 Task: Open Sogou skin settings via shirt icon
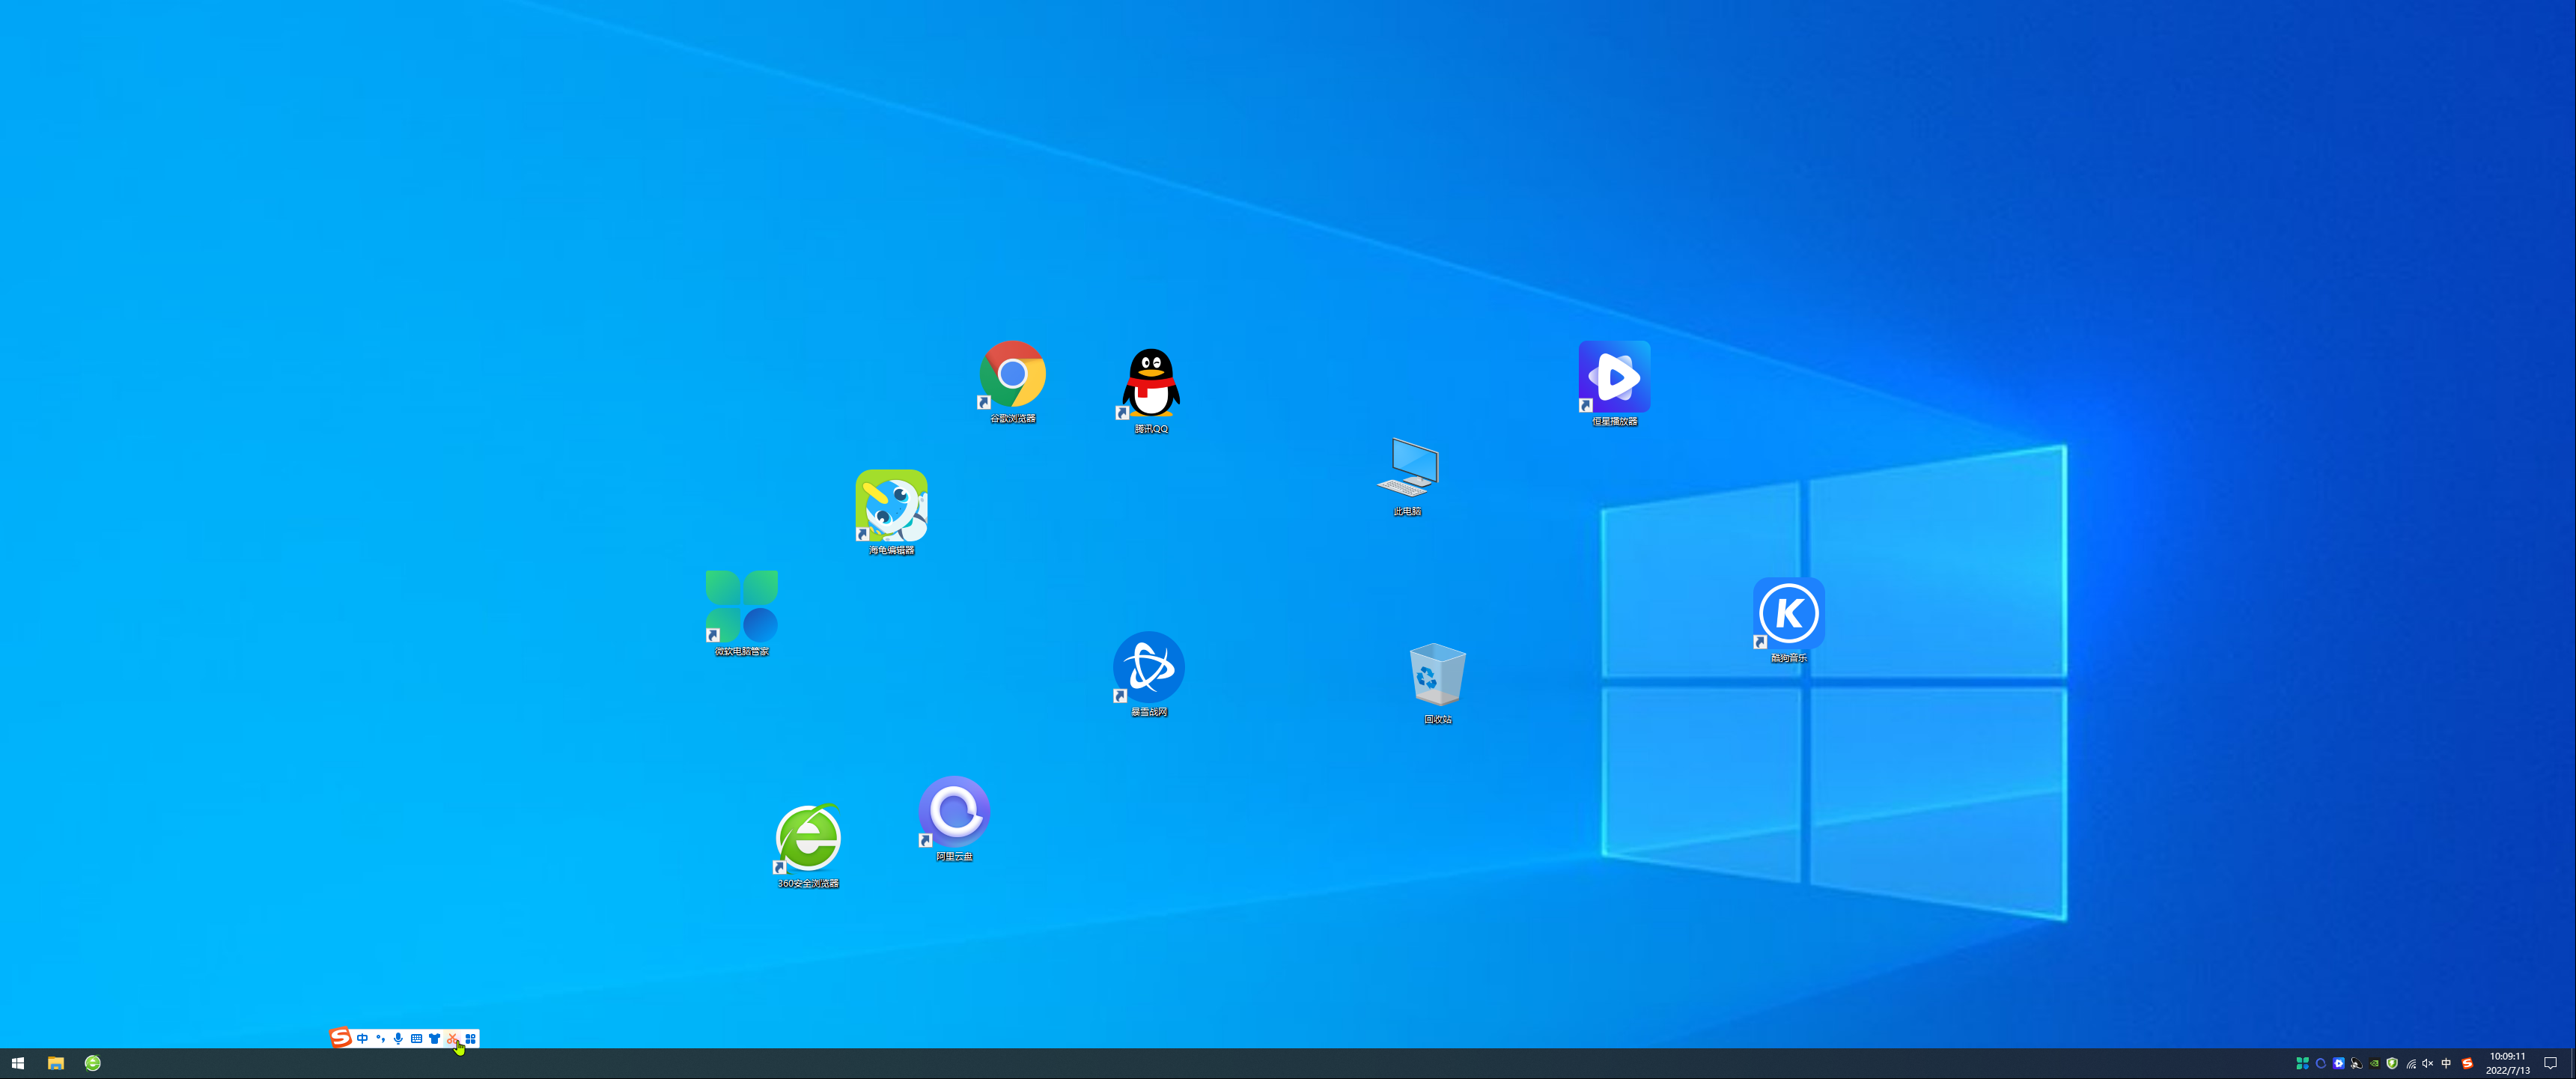pos(434,1038)
